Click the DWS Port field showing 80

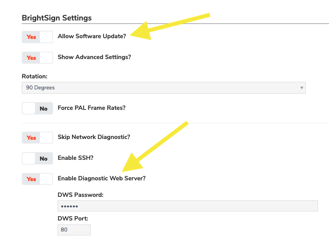[74, 230]
